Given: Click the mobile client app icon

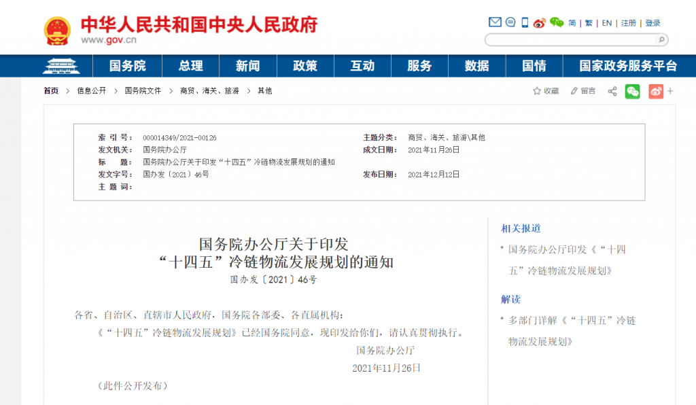Looking at the screenshot, I should (523, 22).
